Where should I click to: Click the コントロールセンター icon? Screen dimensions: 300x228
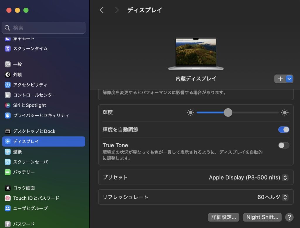point(8,95)
